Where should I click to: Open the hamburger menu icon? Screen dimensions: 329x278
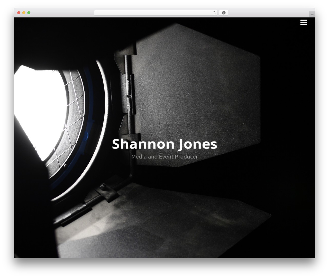[304, 22]
